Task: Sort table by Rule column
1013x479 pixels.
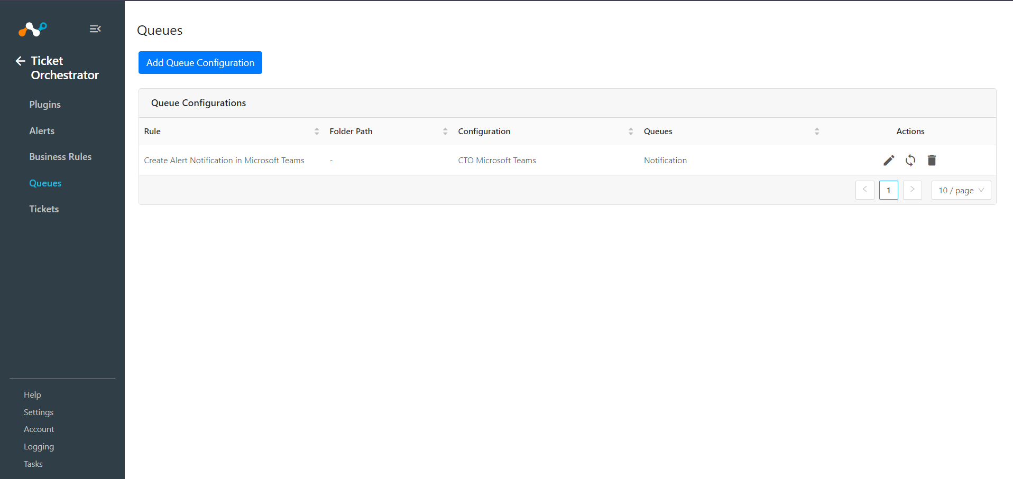Action: click(317, 132)
